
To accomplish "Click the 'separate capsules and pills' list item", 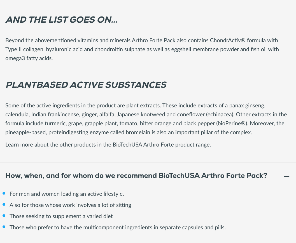I will click(x=118, y=227).
